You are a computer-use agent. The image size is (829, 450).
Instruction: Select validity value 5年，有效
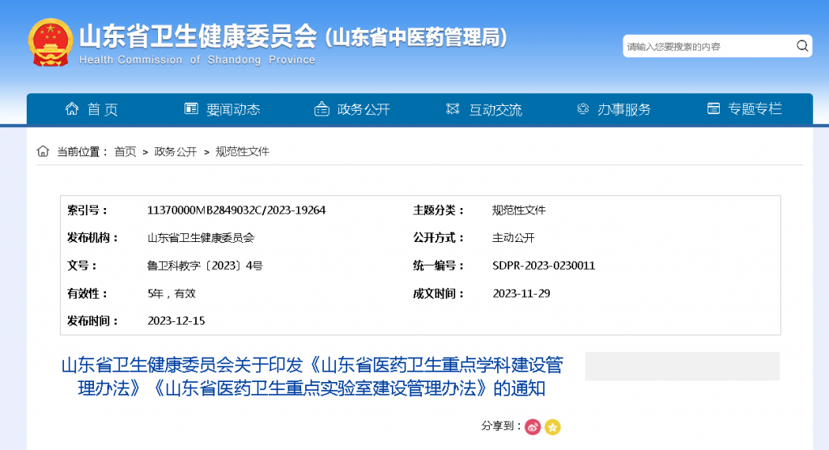pyautogui.click(x=172, y=294)
